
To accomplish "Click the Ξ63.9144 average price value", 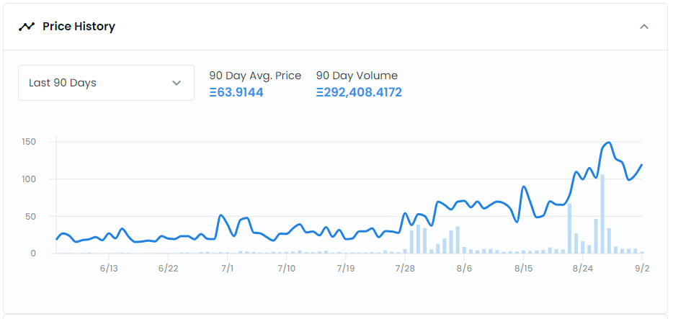I will pos(236,92).
